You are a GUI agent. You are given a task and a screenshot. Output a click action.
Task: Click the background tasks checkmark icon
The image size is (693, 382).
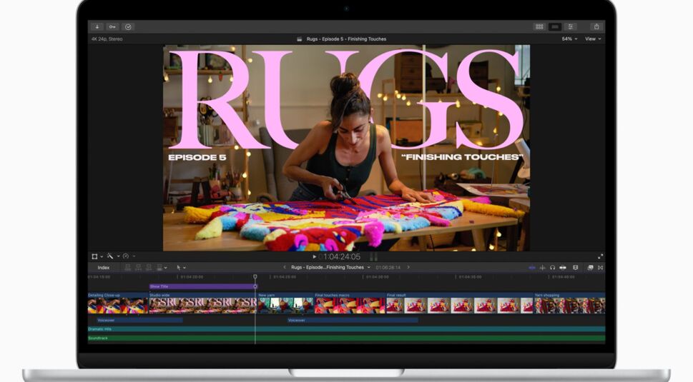(128, 26)
